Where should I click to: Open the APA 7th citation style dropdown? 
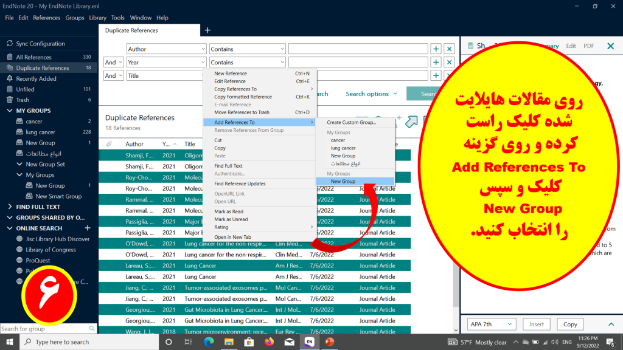coord(492,324)
